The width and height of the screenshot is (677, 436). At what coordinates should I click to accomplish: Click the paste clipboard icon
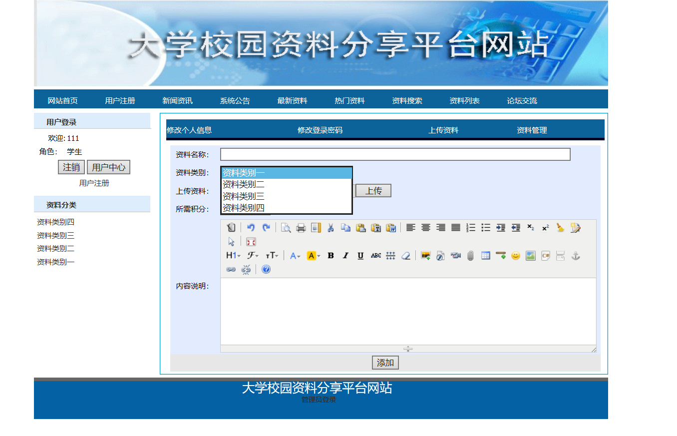(x=360, y=228)
